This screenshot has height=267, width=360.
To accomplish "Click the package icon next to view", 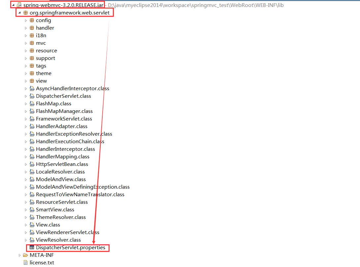I will click(x=32, y=81).
